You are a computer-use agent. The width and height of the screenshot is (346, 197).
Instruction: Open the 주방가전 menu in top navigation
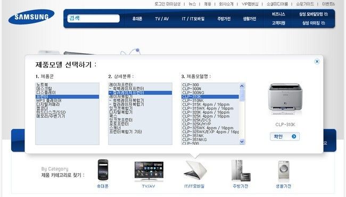tap(224, 19)
